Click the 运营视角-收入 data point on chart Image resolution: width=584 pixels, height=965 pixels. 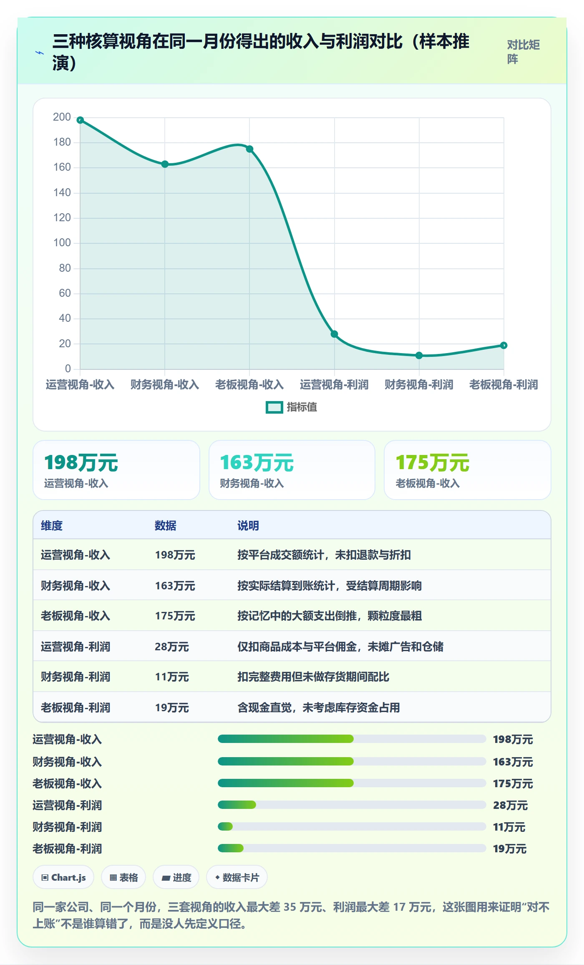click(x=81, y=120)
